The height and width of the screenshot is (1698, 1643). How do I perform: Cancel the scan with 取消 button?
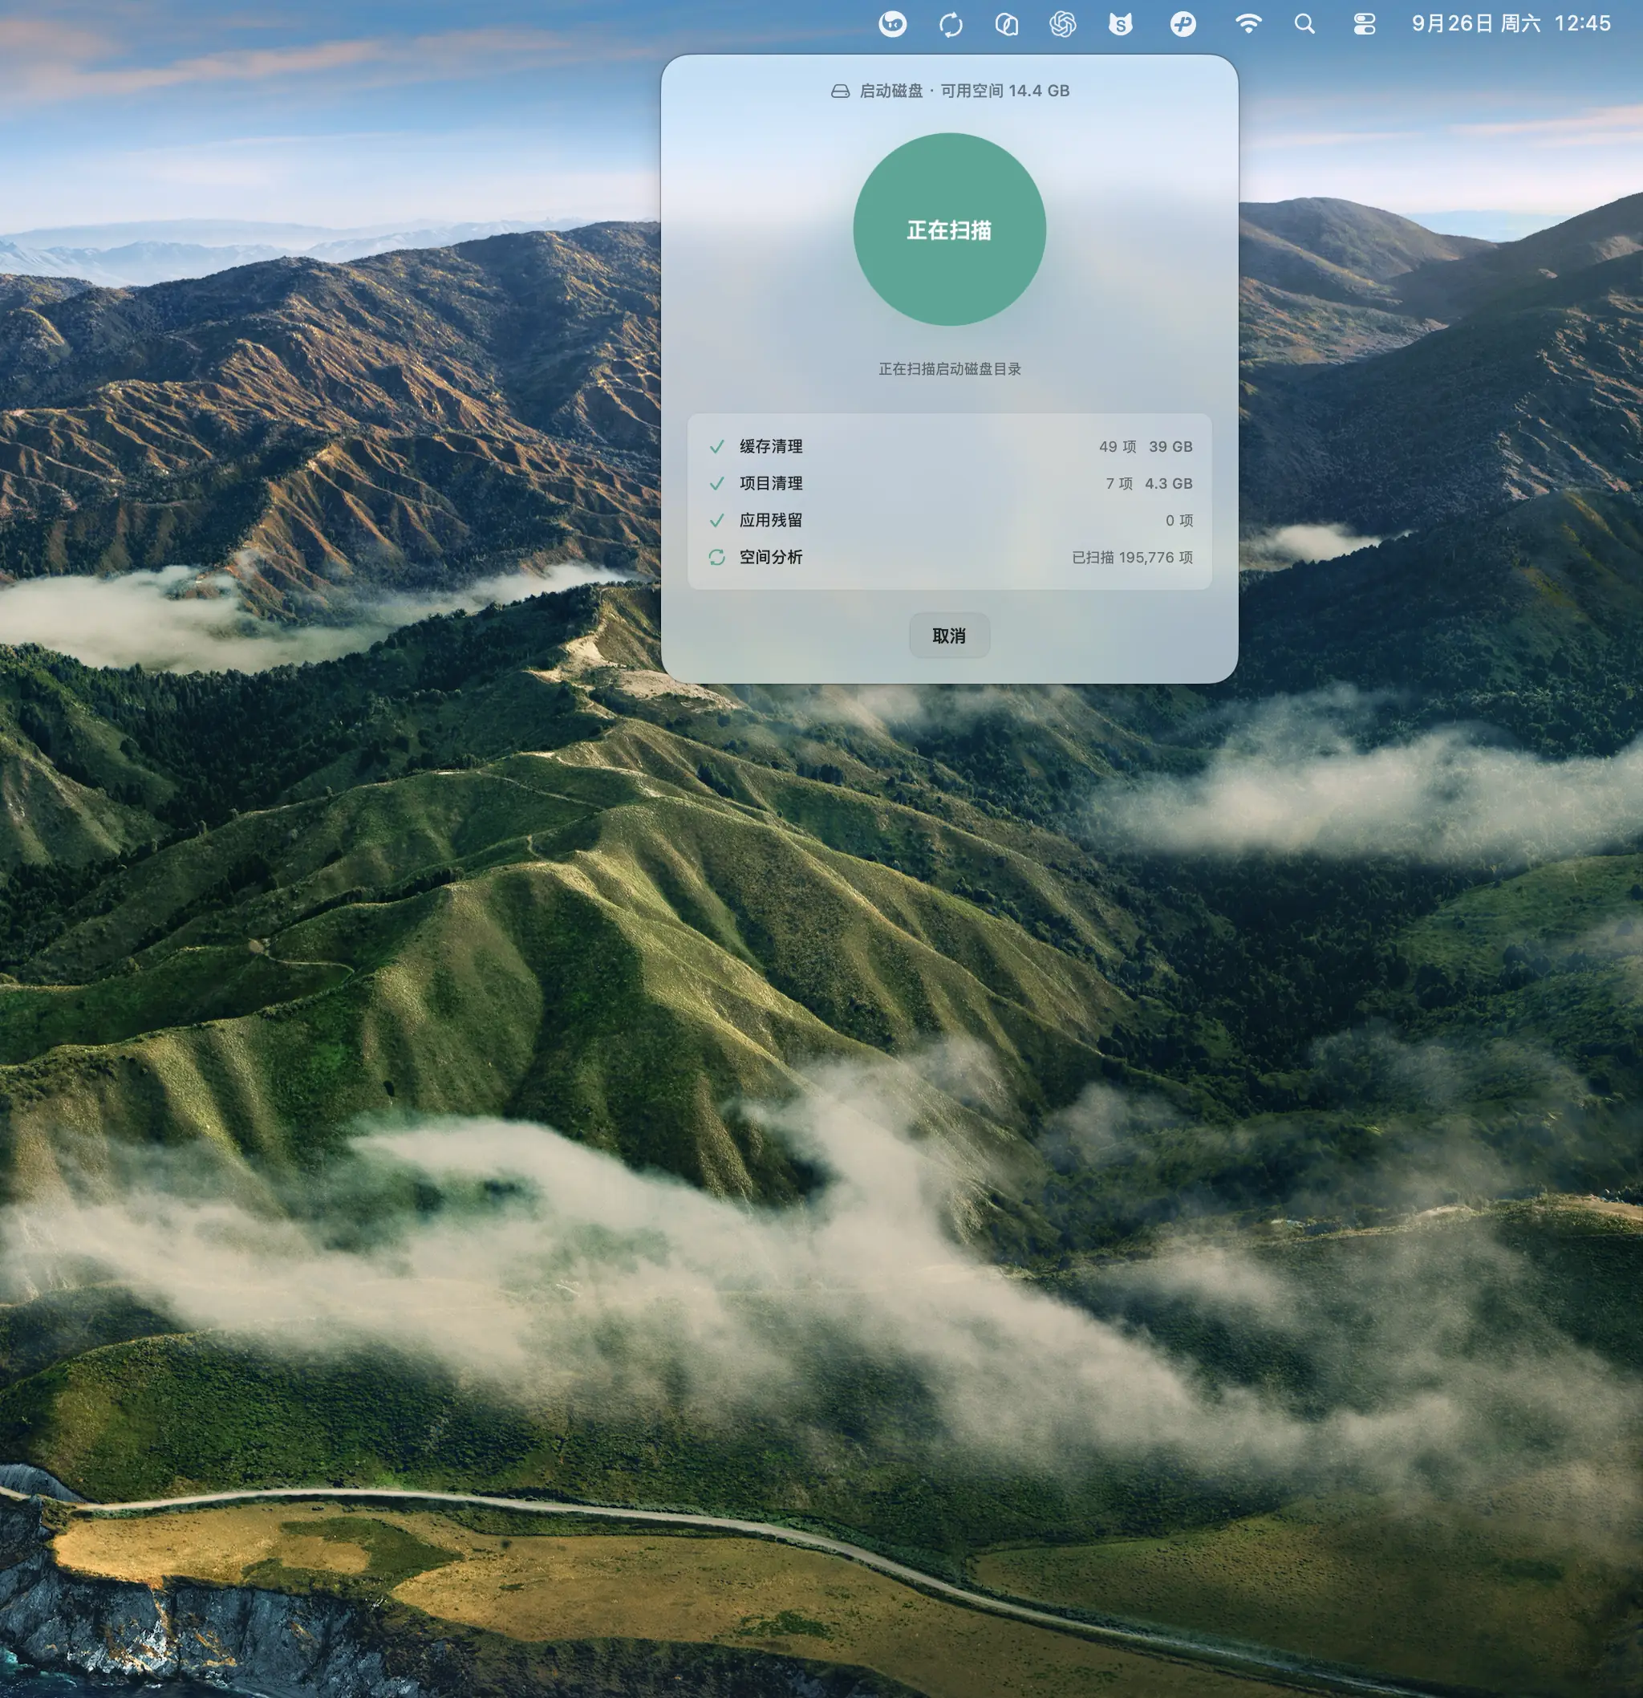tap(949, 636)
